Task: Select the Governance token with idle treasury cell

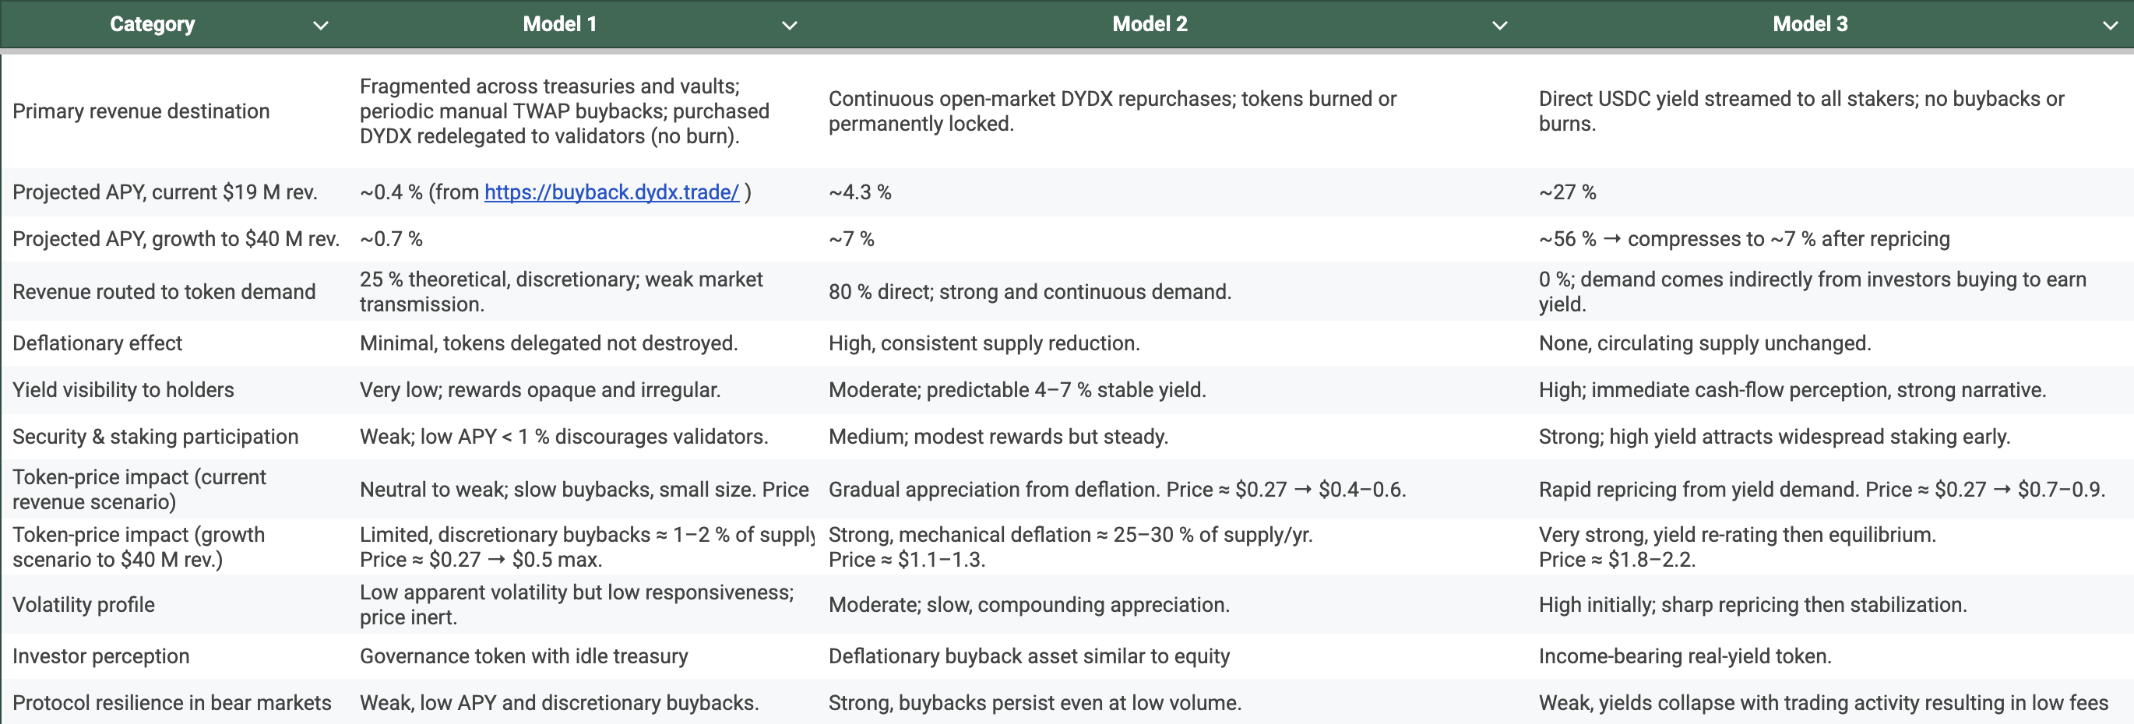Action: (x=523, y=656)
